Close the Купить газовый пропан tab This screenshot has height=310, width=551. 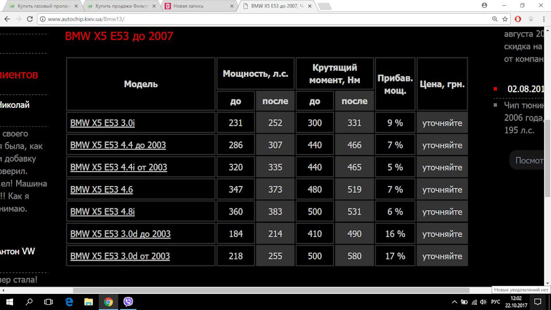pyautogui.click(x=76, y=6)
